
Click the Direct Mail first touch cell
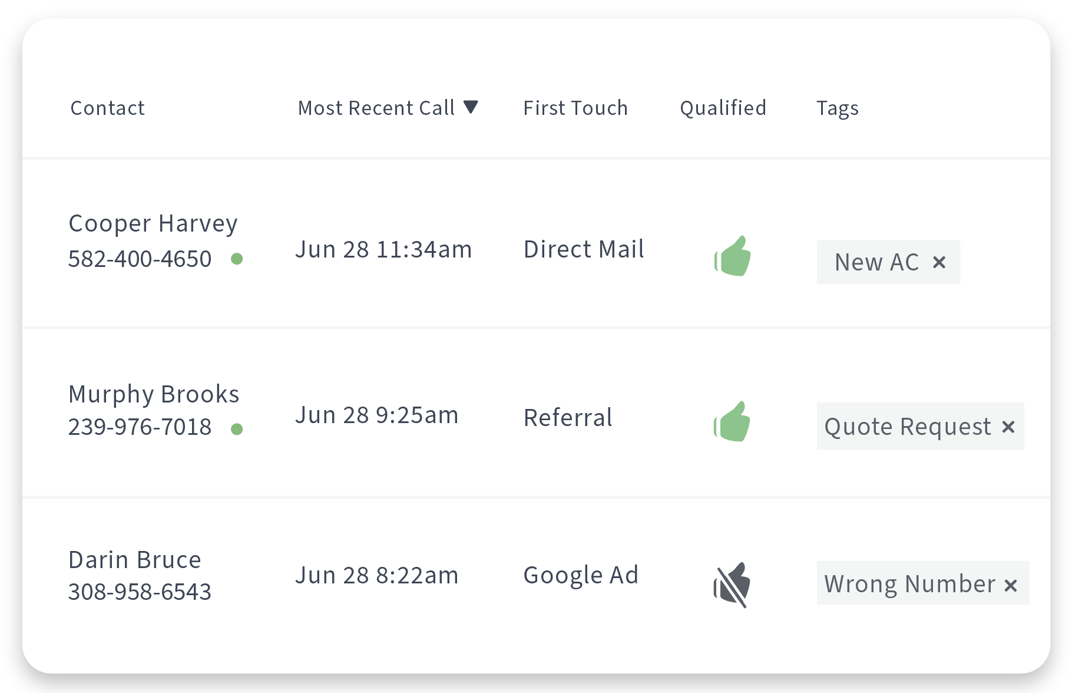(584, 249)
